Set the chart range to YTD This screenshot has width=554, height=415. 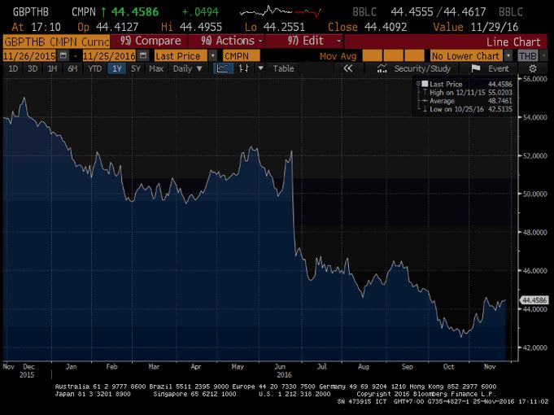click(x=94, y=69)
